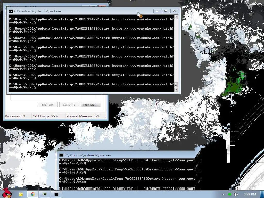The width and height of the screenshot is (264, 198).
Task: Maximize the front cmd.exe window
Action: pos(166,11)
